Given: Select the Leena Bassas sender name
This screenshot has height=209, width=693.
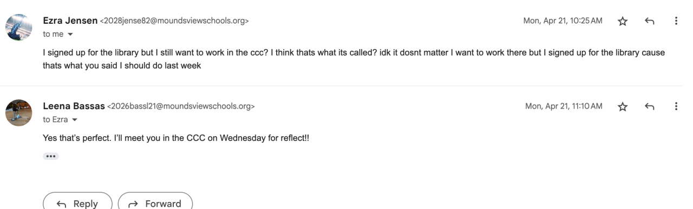Looking at the screenshot, I should point(74,106).
